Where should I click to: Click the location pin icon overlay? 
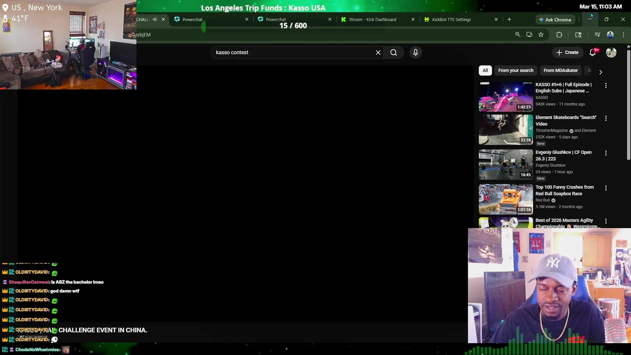point(5,7)
